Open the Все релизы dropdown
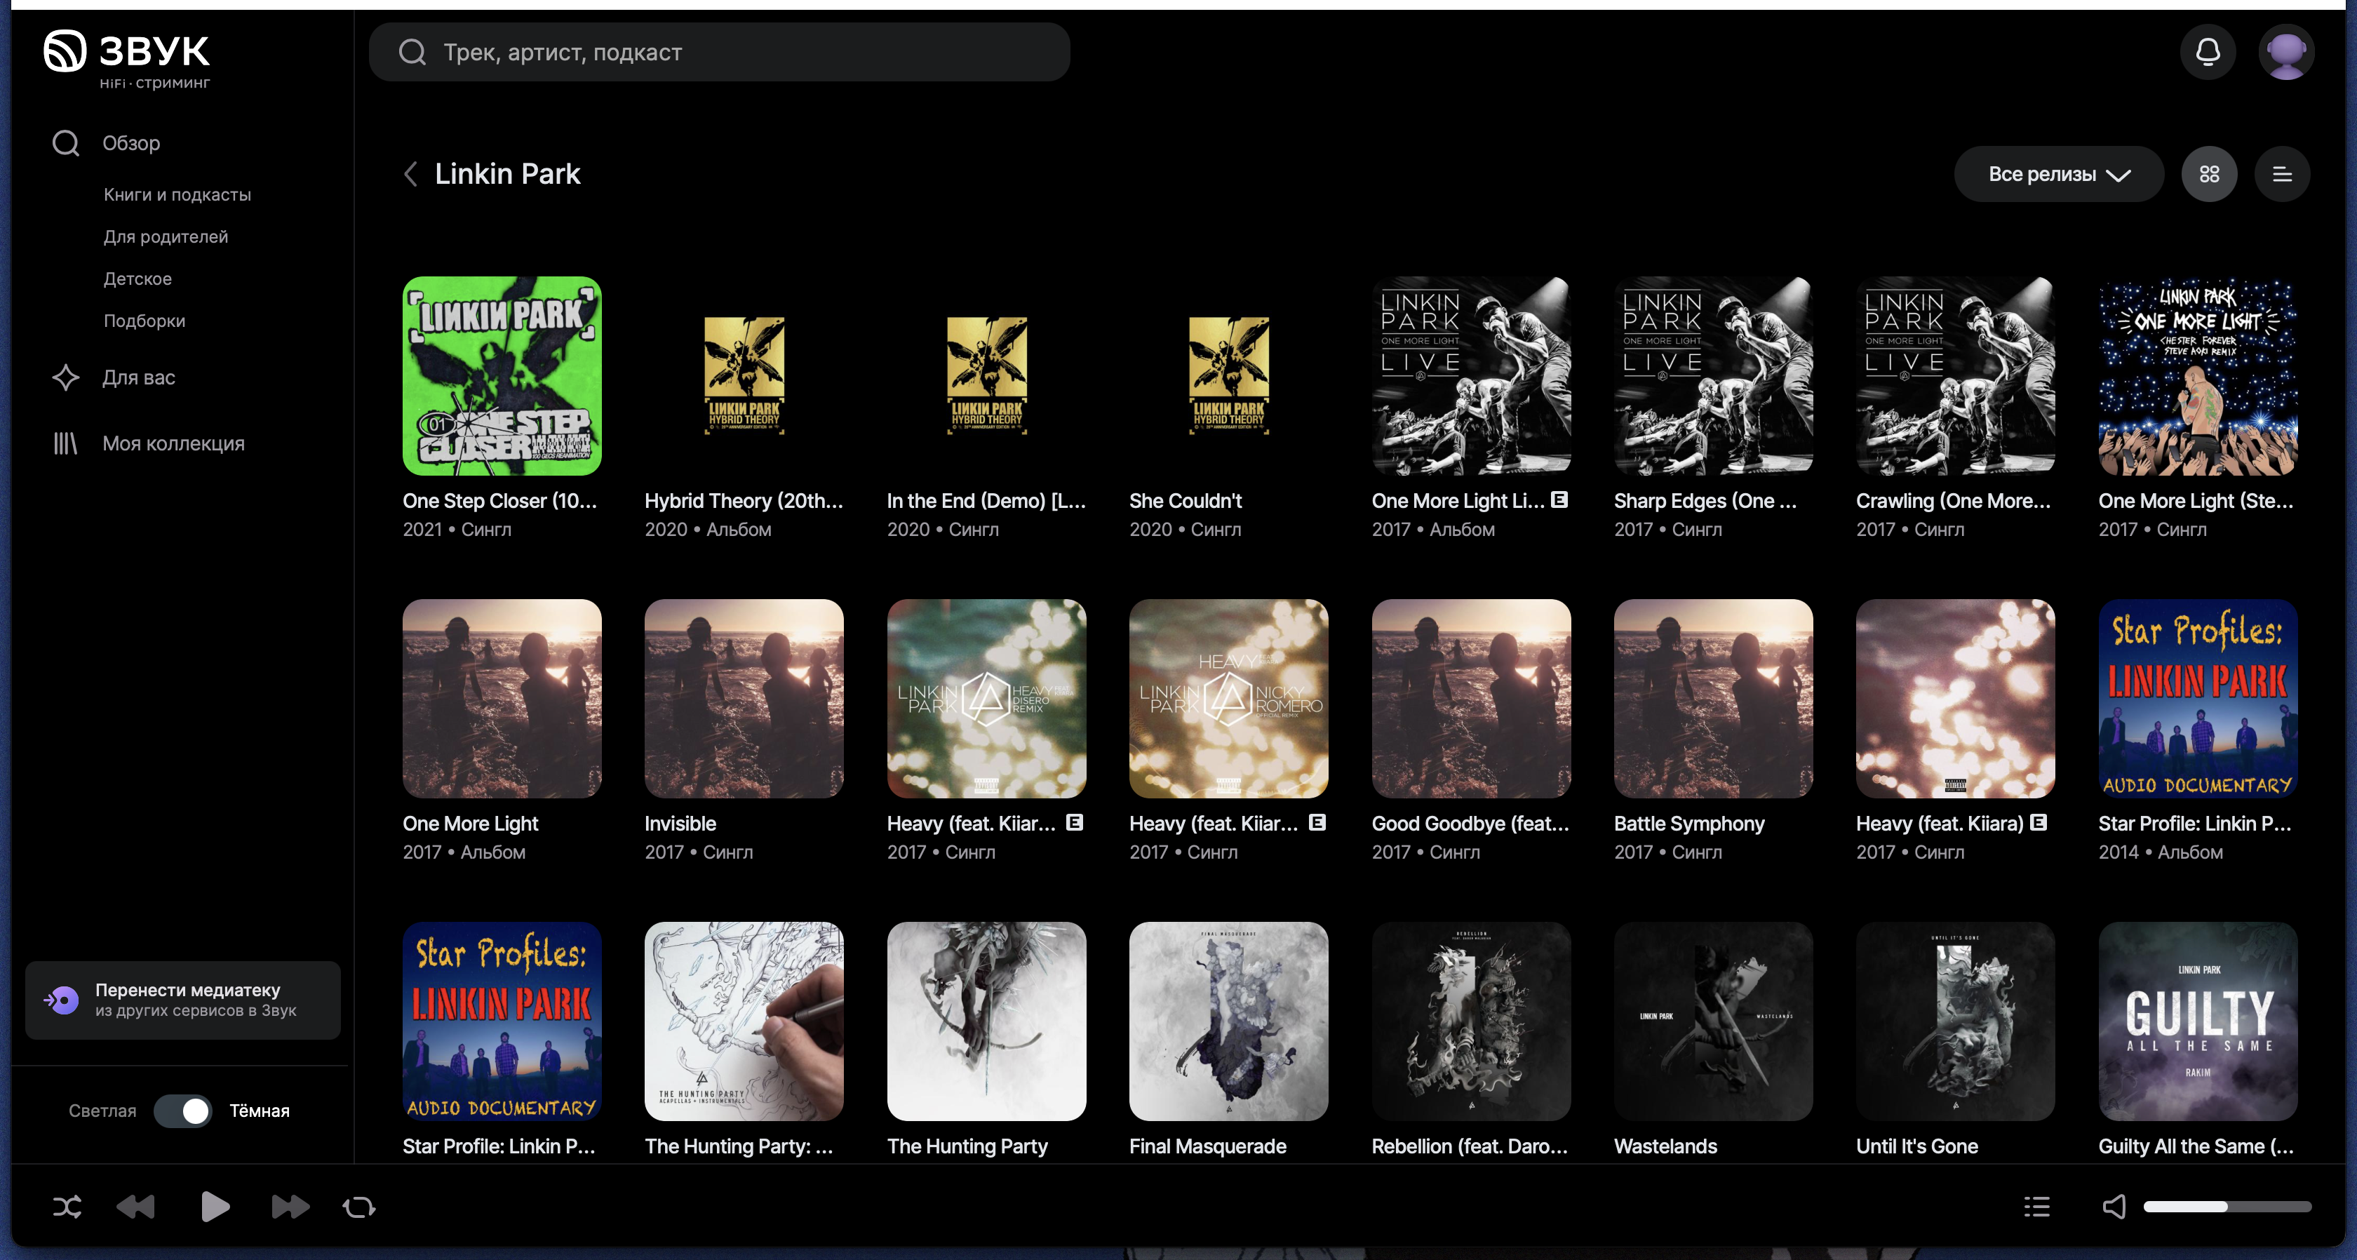 click(2059, 174)
